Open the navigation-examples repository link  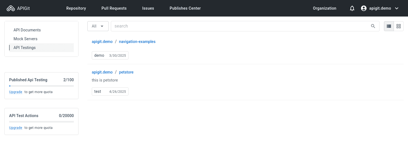pyautogui.click(x=137, y=42)
